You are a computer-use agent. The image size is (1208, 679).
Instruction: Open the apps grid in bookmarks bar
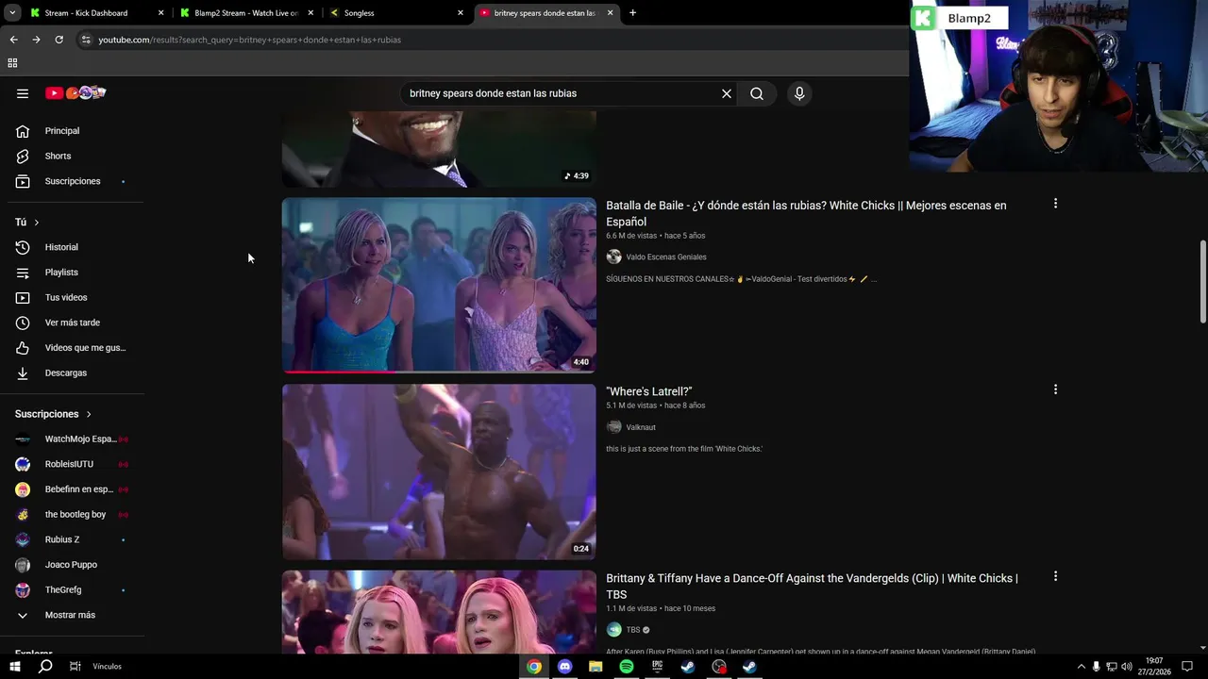point(12,63)
